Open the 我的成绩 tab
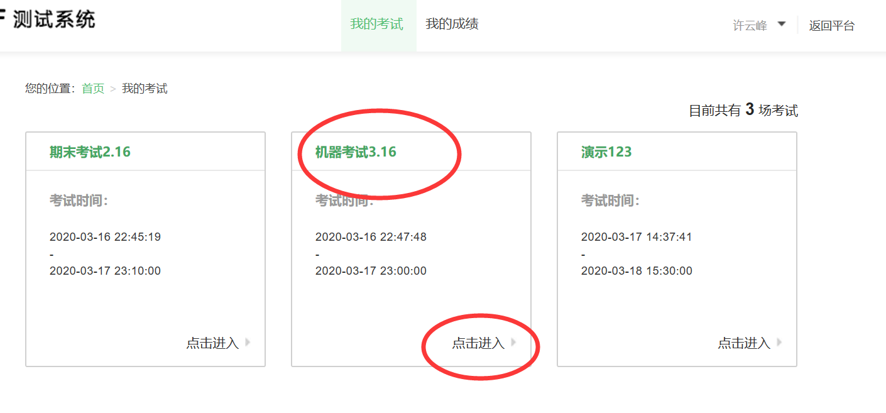Image resolution: width=886 pixels, height=413 pixels. coord(452,25)
